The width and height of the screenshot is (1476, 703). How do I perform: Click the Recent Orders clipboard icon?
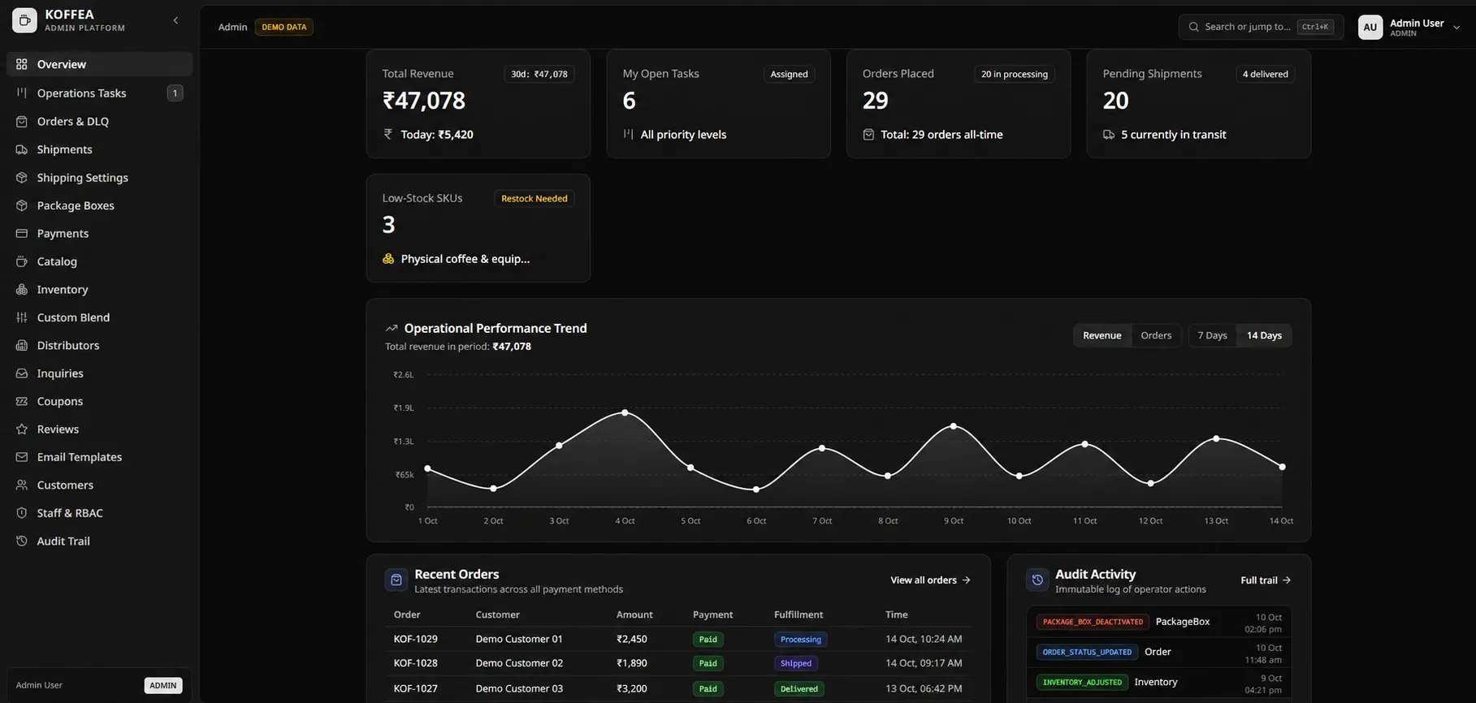[x=396, y=580]
